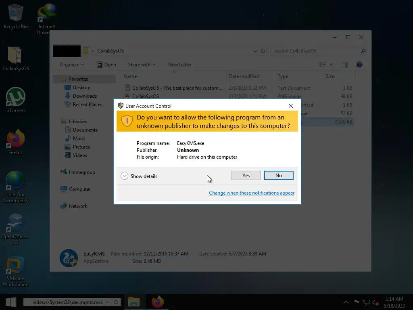Open taskbar clock showing 1:14 AM

point(394,302)
